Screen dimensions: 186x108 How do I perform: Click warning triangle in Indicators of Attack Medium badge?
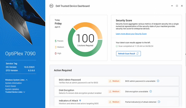(110, 102)
